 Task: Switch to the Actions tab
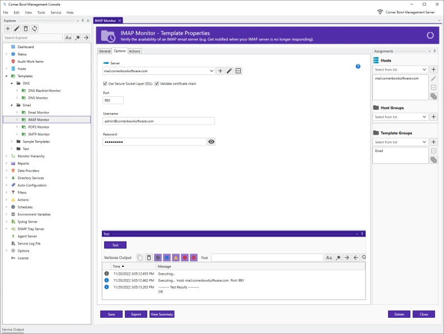134,51
